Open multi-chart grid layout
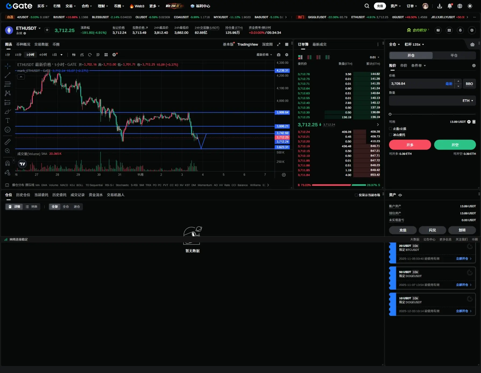Screen dimensions: 481x373 [x=106, y=55]
